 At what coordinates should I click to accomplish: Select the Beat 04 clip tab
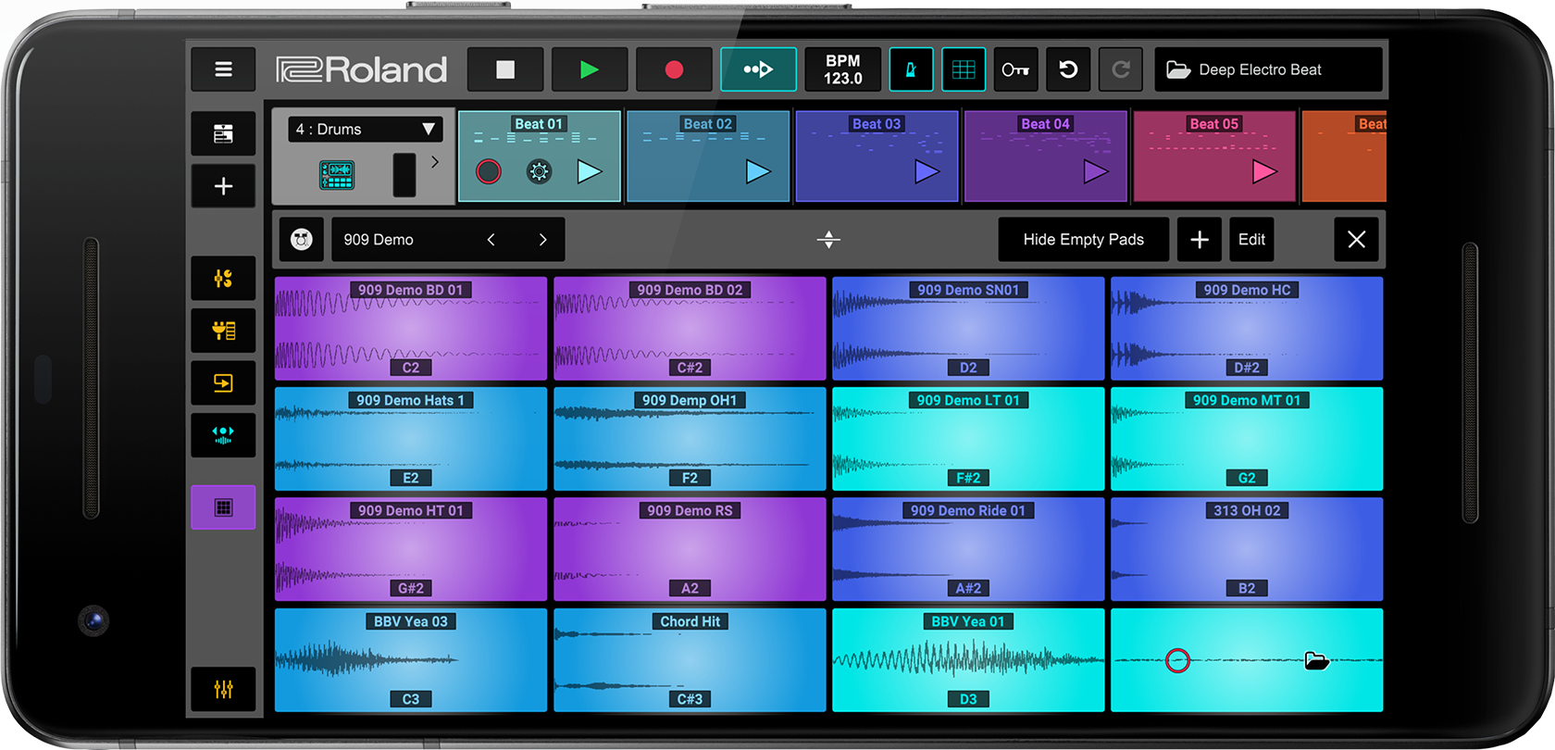point(1046,156)
